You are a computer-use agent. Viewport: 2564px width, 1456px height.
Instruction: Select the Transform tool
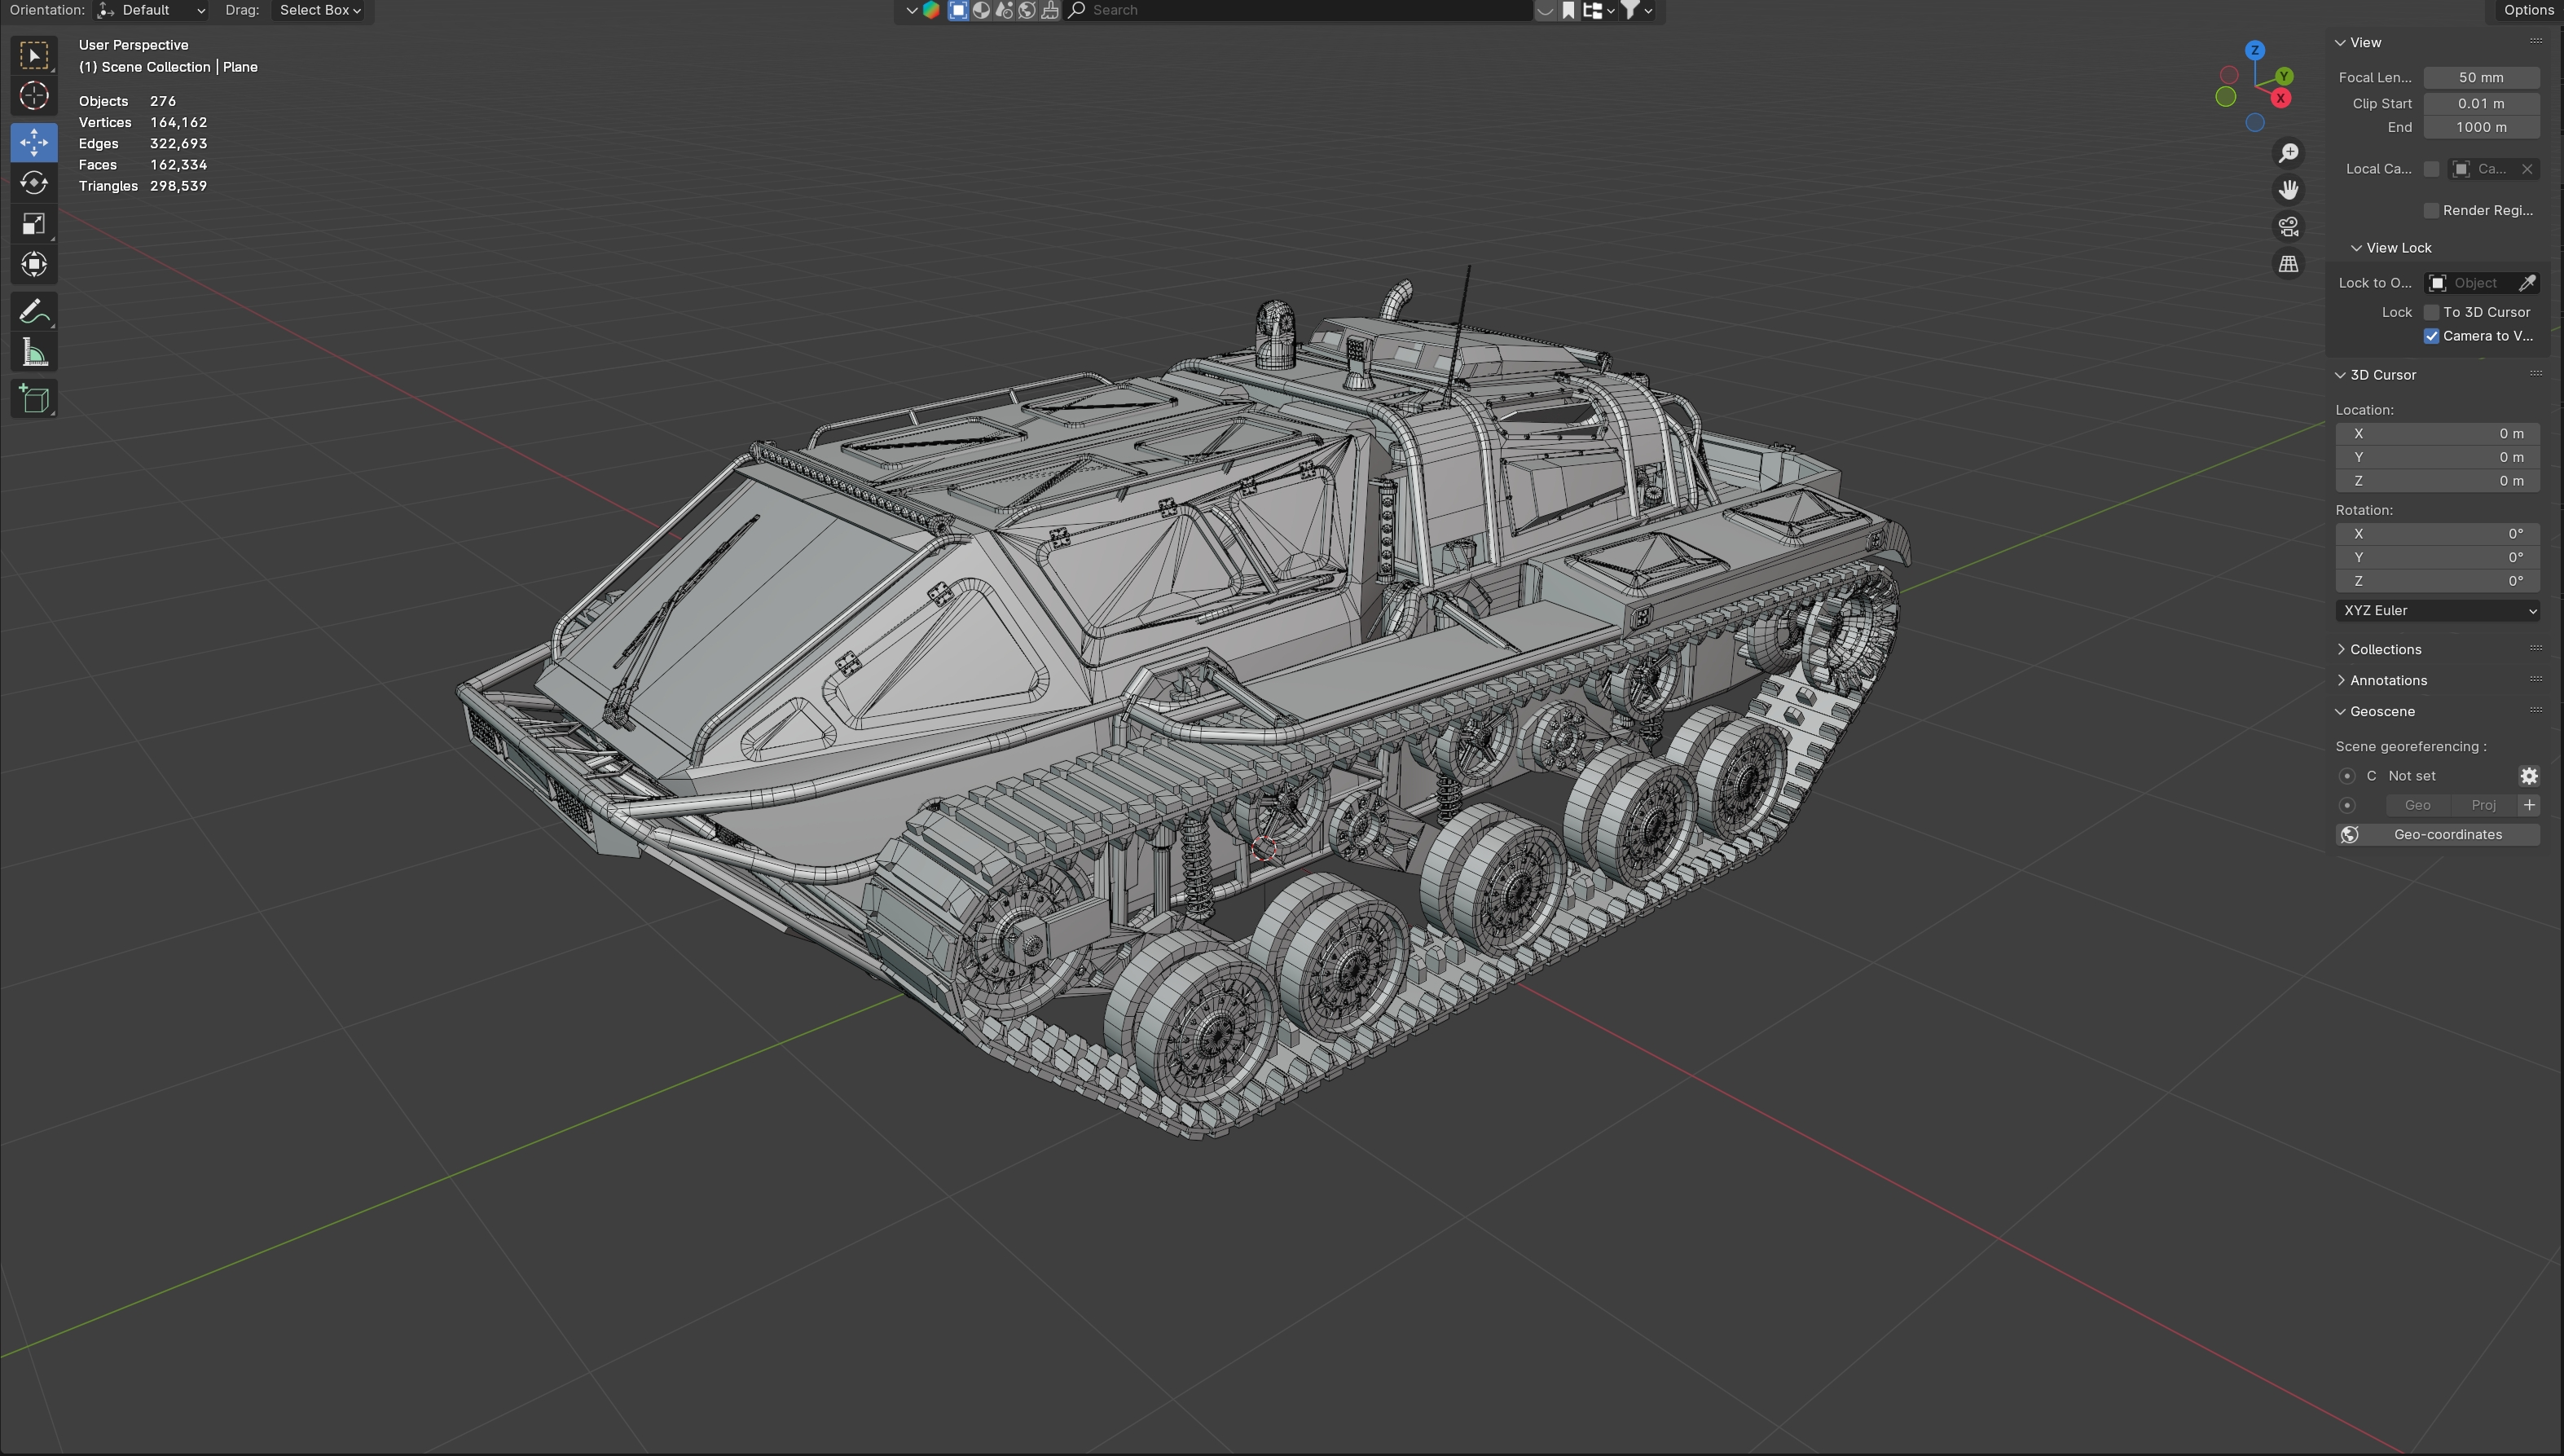pos(34,265)
